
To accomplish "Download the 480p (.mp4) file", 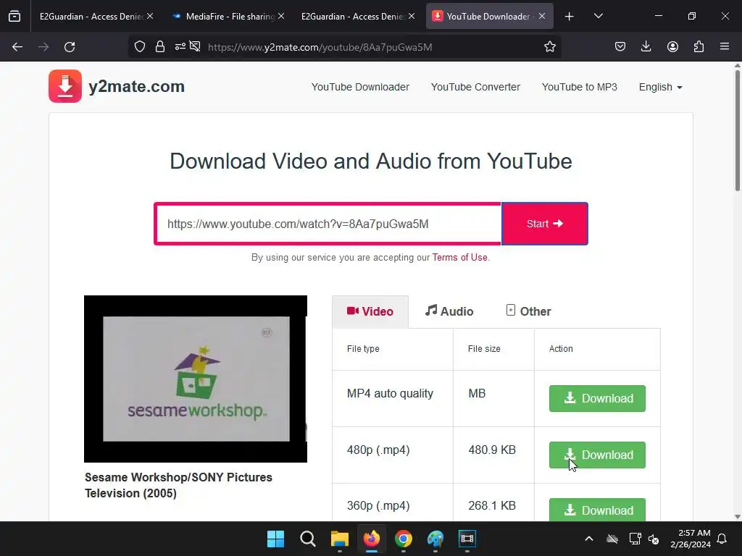I will 597,455.
